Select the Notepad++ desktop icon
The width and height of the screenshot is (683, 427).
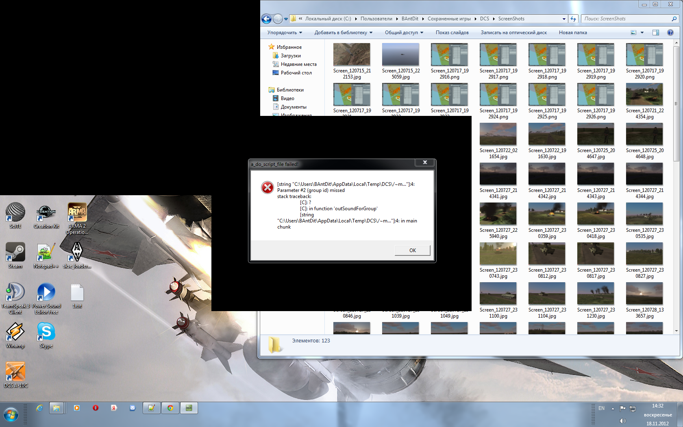tap(46, 255)
